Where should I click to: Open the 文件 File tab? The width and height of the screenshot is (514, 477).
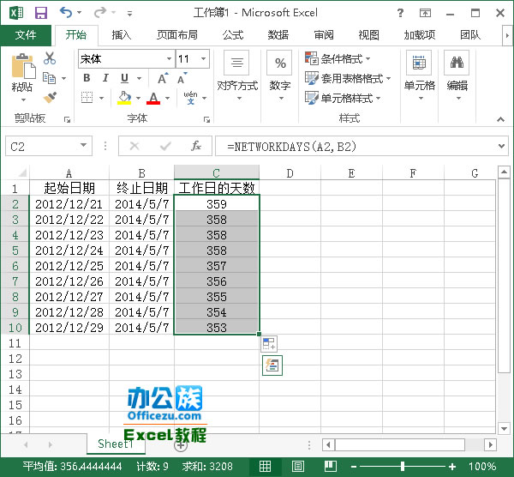pos(26,35)
